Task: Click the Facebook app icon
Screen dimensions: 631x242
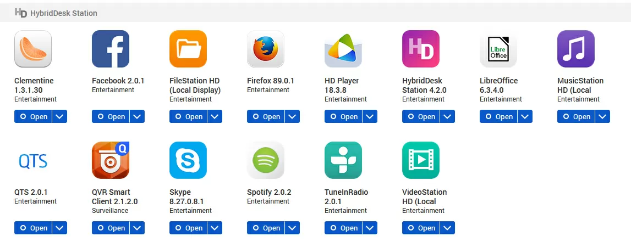Action: [111, 49]
